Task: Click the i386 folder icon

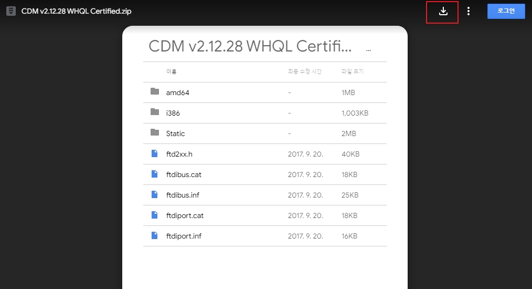Action: (x=155, y=112)
